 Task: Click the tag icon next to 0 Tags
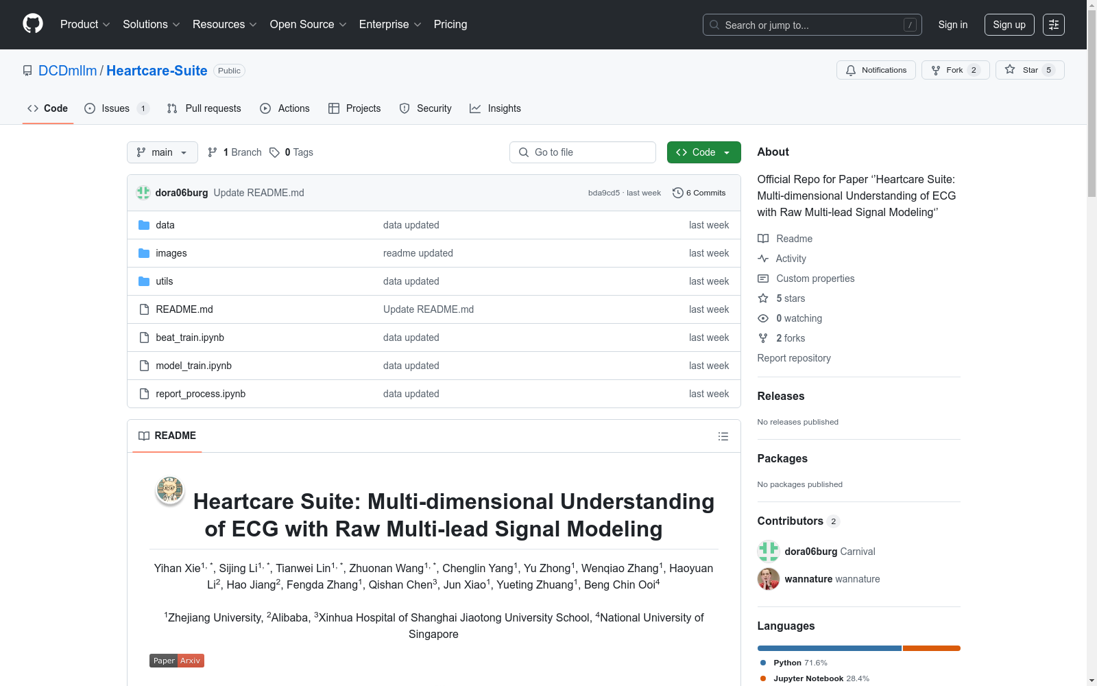[x=274, y=152]
